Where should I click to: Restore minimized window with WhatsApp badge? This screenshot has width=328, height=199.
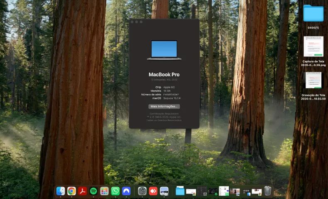pyautogui.click(x=224, y=191)
